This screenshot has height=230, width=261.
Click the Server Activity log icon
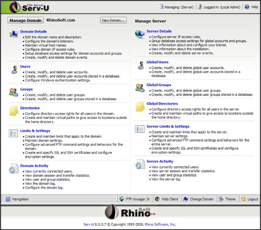click(x=140, y=164)
